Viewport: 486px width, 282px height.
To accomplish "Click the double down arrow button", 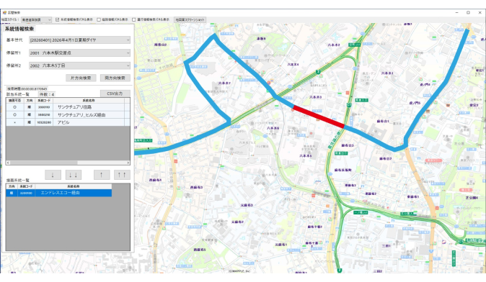I will coord(74,175).
